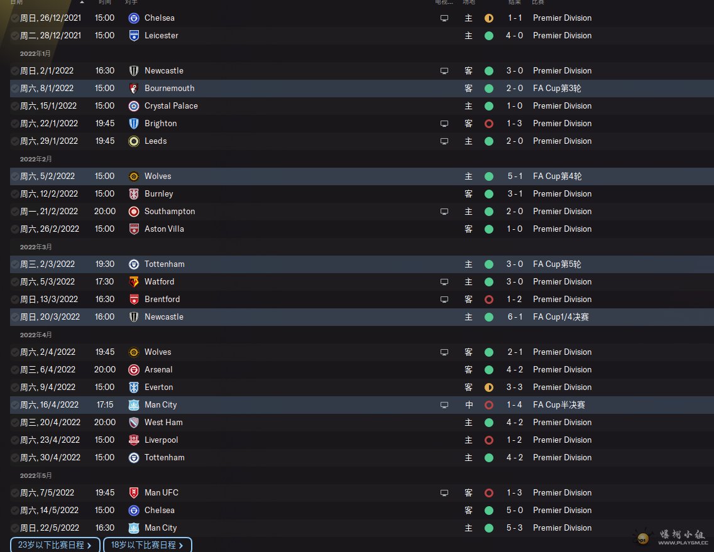Open the 18岁以下比赛日程 schedule
This screenshot has width=714, height=552.
[x=147, y=544]
